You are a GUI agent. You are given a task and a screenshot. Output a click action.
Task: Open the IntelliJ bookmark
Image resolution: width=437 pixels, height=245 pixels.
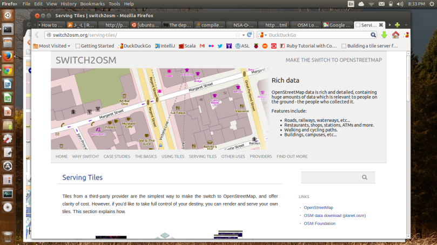click(165, 46)
